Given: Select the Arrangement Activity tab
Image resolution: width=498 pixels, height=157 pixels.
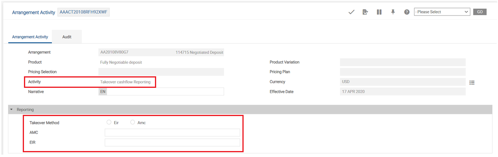Looking at the screenshot, I should point(30,37).
